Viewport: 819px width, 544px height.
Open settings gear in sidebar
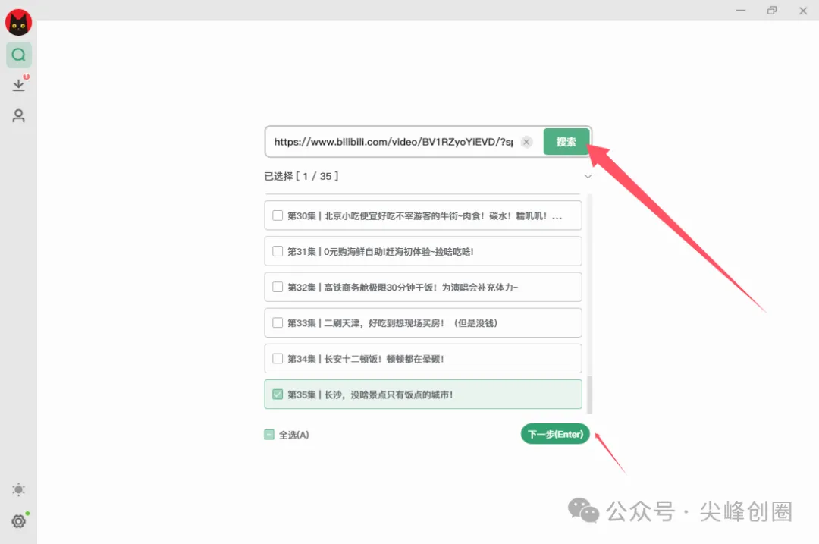click(x=19, y=521)
